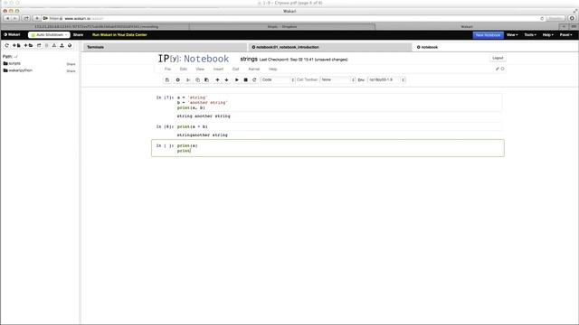Open the Cell Toolbar None dropdown

[337, 80]
